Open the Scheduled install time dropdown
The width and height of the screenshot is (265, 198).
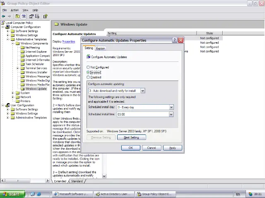click(x=171, y=115)
